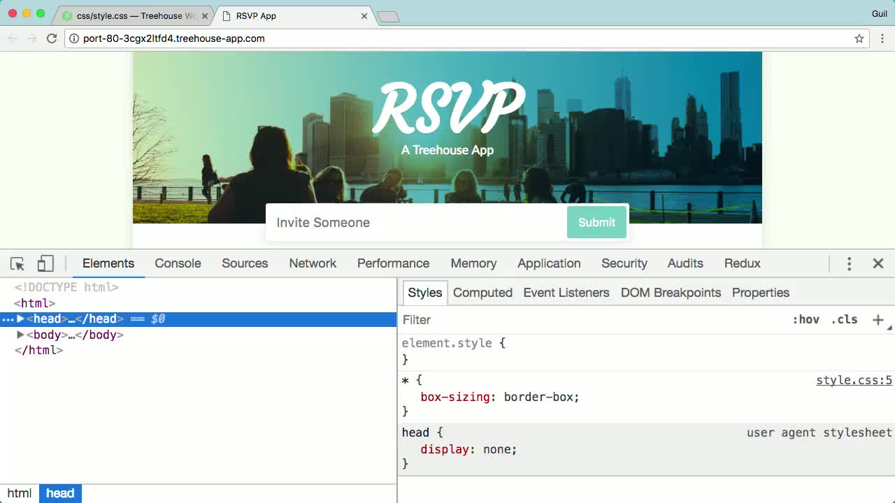Expand the head element in Elements tree
Screen dimensions: 895x503
pyautogui.click(x=20, y=319)
